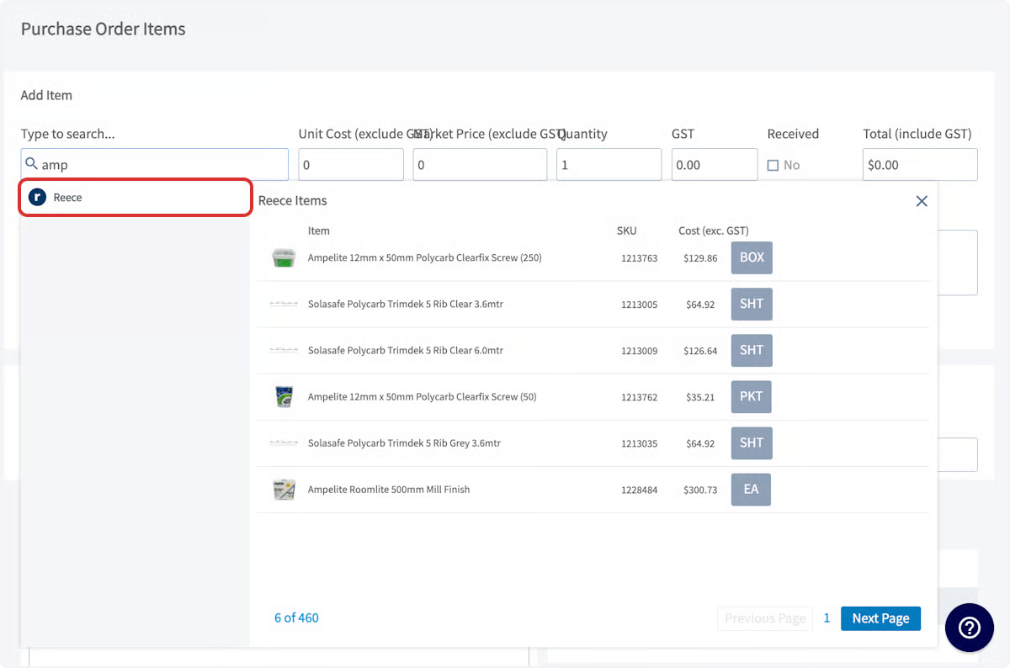Open the help question mark button
Image resolution: width=1010 pixels, height=668 pixels.
[970, 628]
